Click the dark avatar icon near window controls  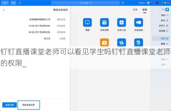coord(157,3)
